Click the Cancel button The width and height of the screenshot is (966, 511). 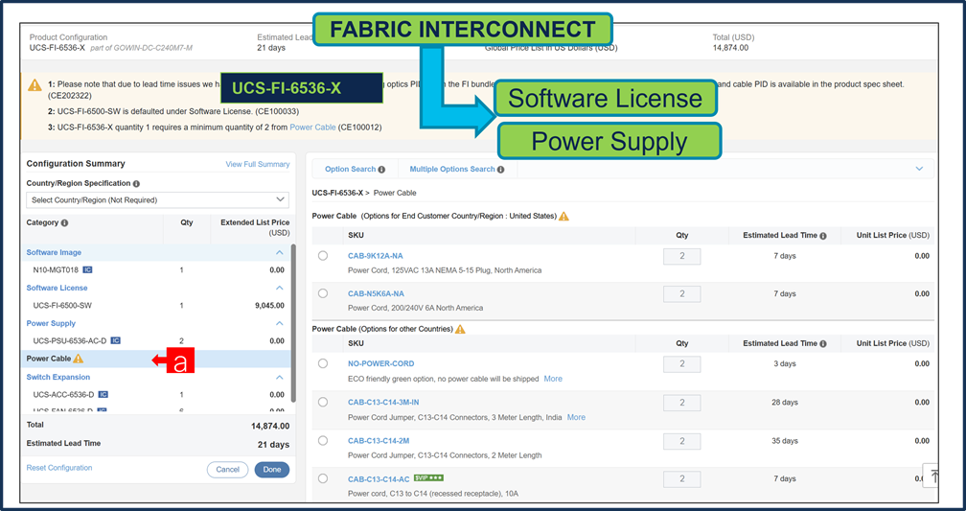pyautogui.click(x=227, y=470)
